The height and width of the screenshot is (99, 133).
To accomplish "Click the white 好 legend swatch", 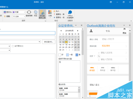I will (60, 55).
